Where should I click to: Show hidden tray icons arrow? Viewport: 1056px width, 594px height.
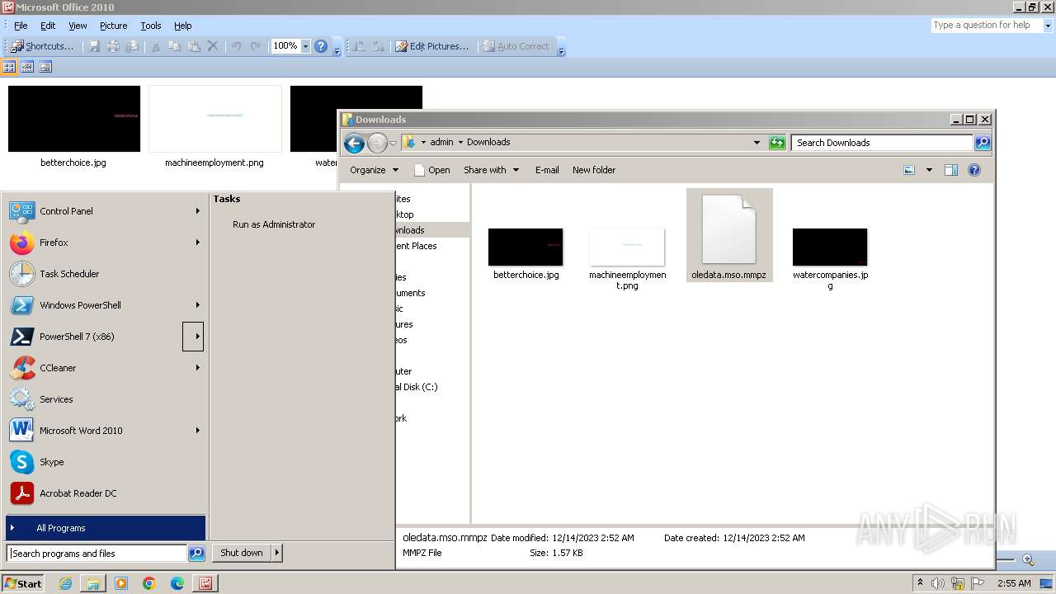point(920,583)
